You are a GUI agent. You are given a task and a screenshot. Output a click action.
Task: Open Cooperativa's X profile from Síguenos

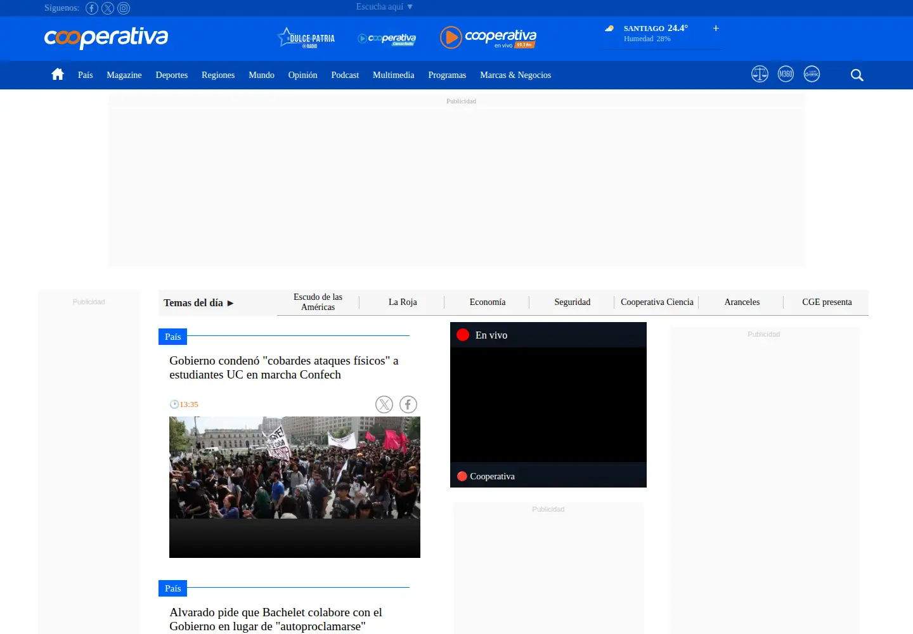coord(108,8)
